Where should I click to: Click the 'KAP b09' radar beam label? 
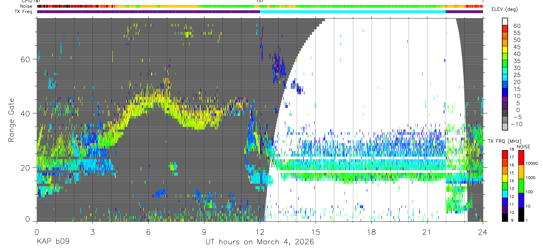pos(53,242)
